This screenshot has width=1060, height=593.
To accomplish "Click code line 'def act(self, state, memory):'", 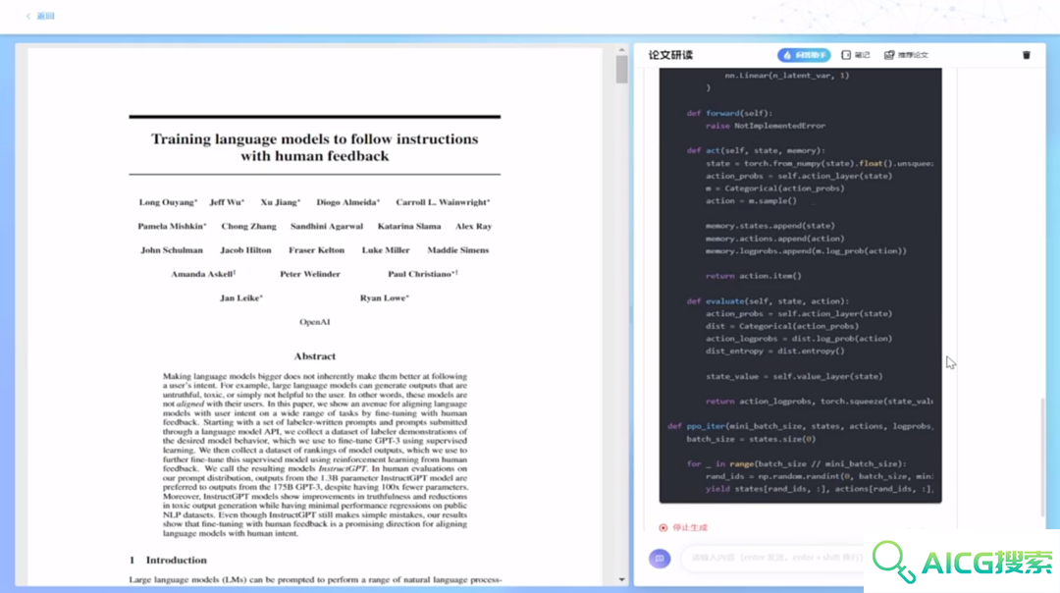I will pos(755,151).
